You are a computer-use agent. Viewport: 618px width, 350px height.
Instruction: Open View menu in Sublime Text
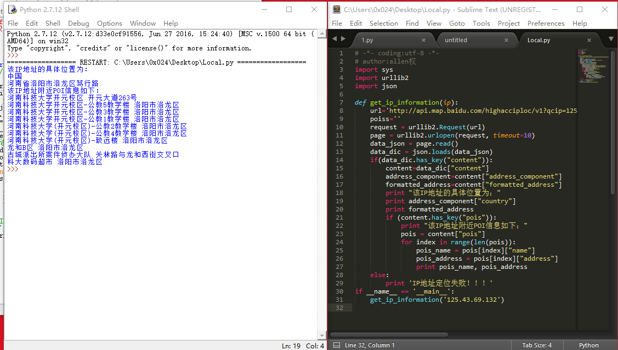[434, 23]
